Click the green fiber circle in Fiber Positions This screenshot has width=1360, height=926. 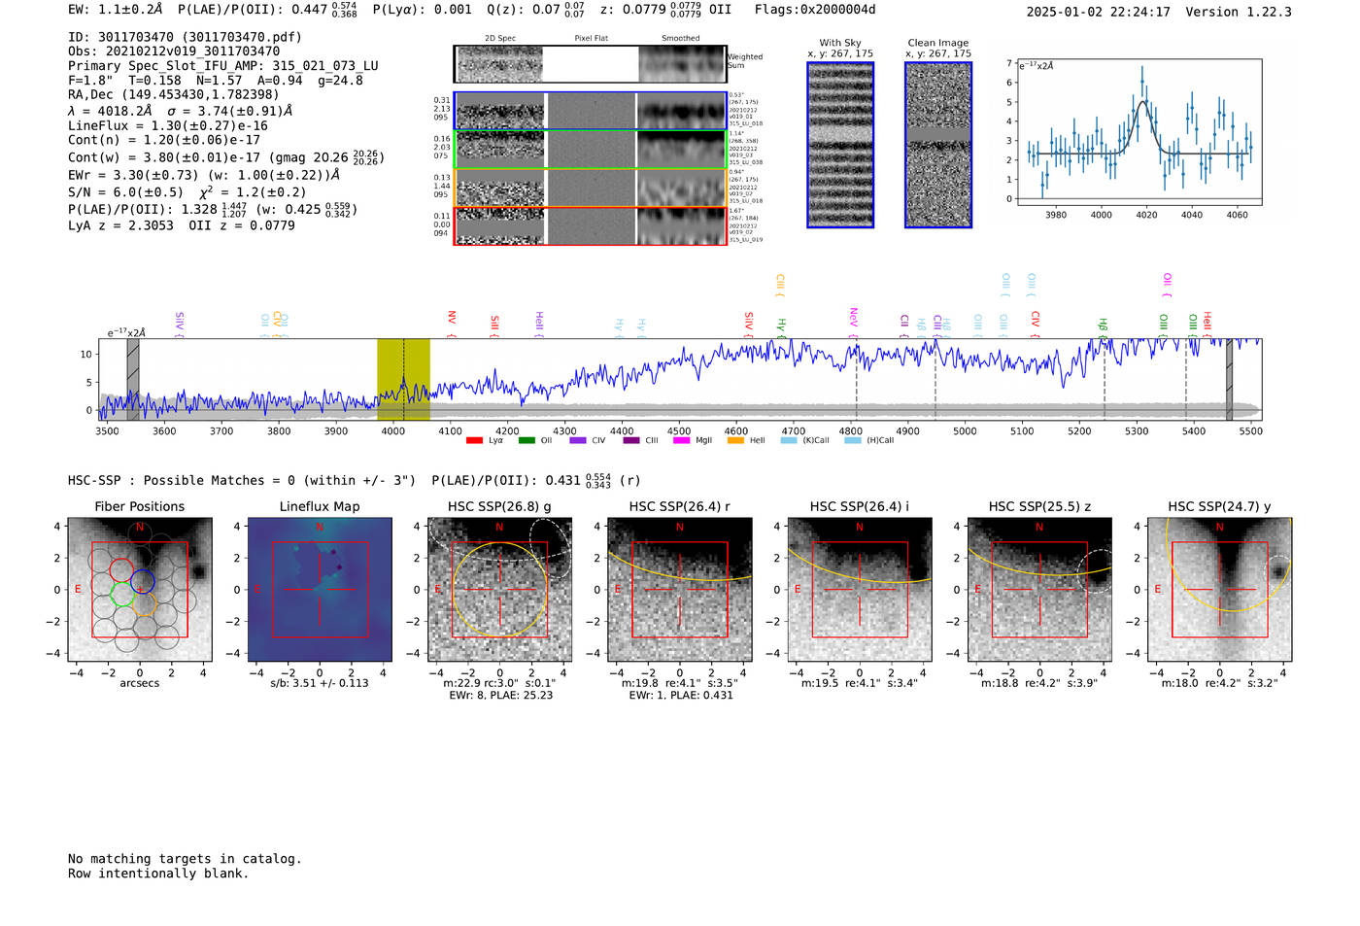[x=122, y=594]
